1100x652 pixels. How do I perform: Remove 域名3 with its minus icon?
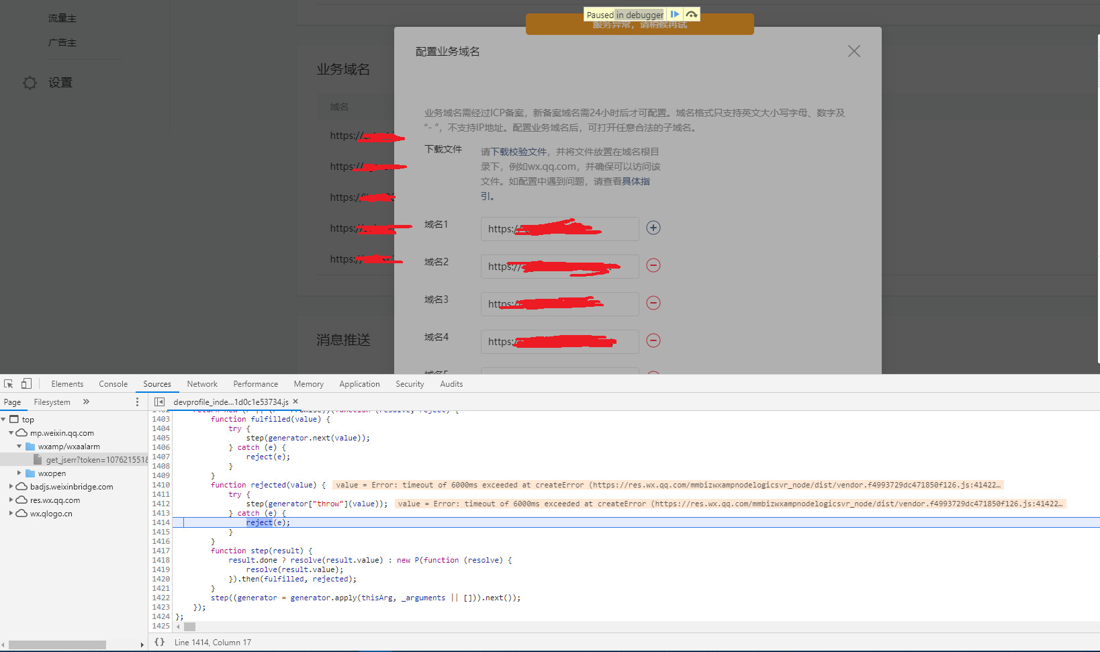[x=653, y=303]
